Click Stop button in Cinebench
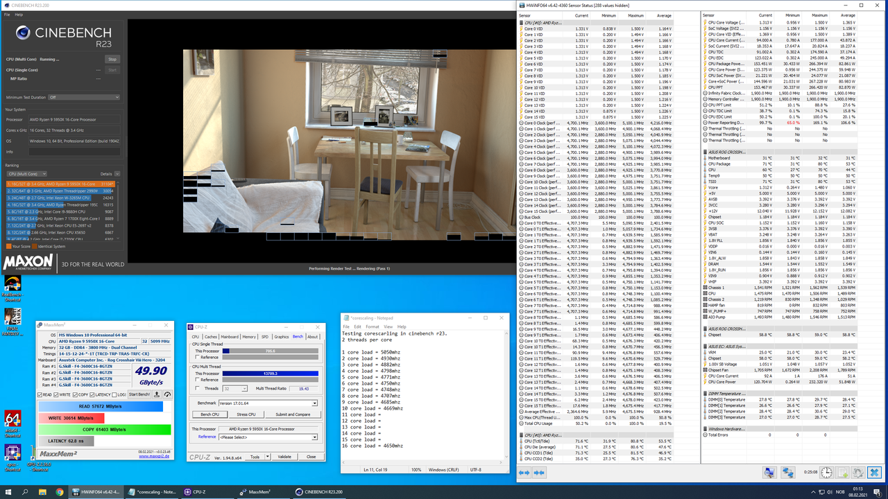Viewport: 888px width, 499px height. point(112,60)
